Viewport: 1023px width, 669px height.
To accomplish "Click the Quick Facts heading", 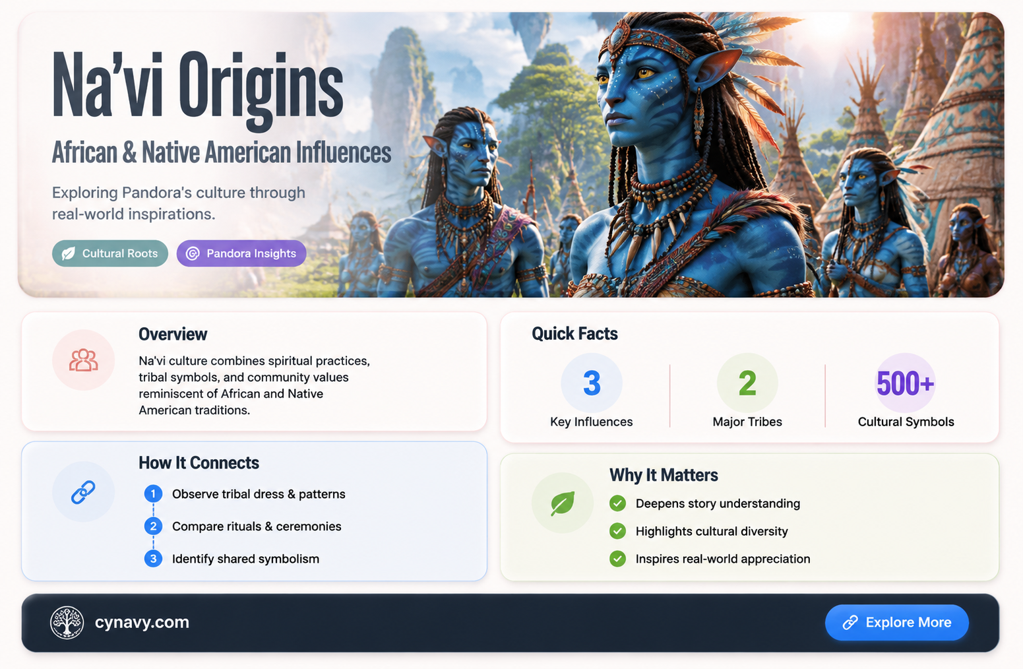I will click(x=574, y=334).
